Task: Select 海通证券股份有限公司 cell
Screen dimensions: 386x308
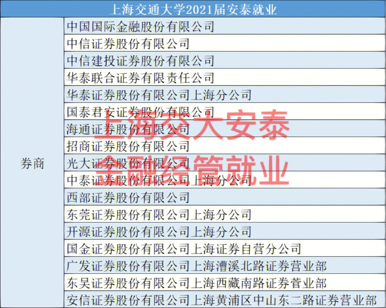Action: (x=225, y=128)
